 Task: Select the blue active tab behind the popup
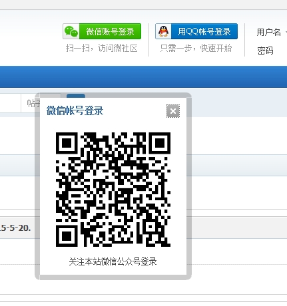(76, 96)
